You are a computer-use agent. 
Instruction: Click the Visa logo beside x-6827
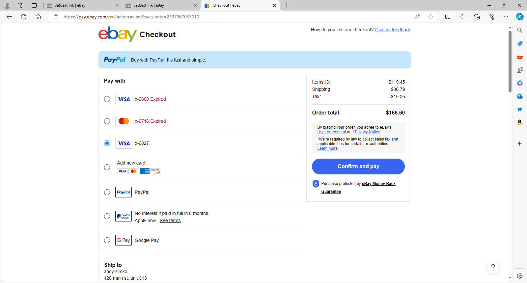tap(124, 143)
